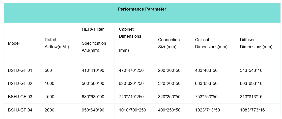The image size is (282, 119).
Task: Select the 1083*773*16 diffuser dimensions cell
Action: pos(252,110)
